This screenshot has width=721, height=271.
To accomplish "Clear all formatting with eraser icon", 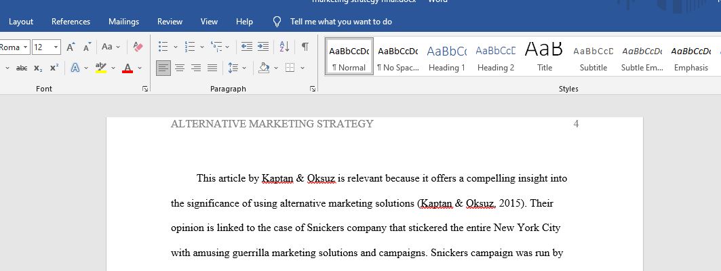I will click(138, 47).
